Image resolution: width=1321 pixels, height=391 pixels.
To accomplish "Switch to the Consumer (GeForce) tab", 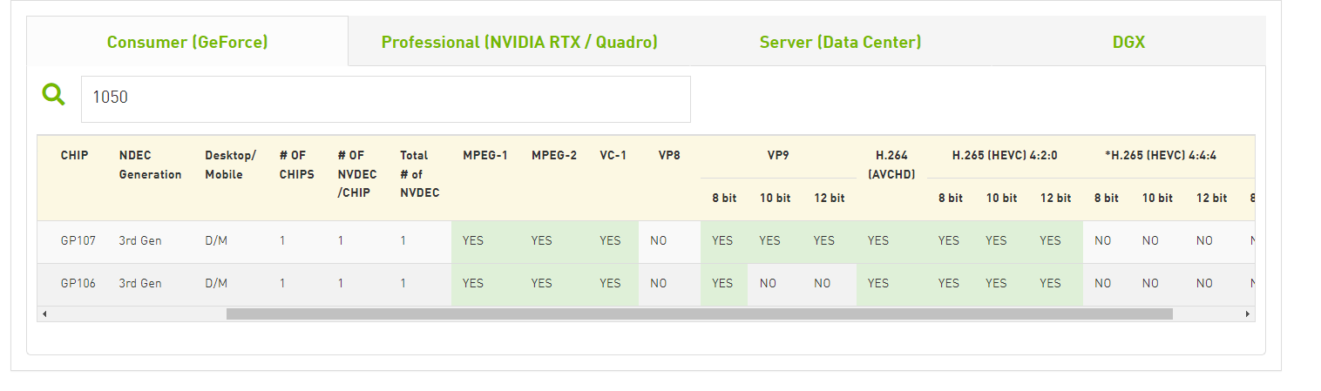I will [187, 42].
